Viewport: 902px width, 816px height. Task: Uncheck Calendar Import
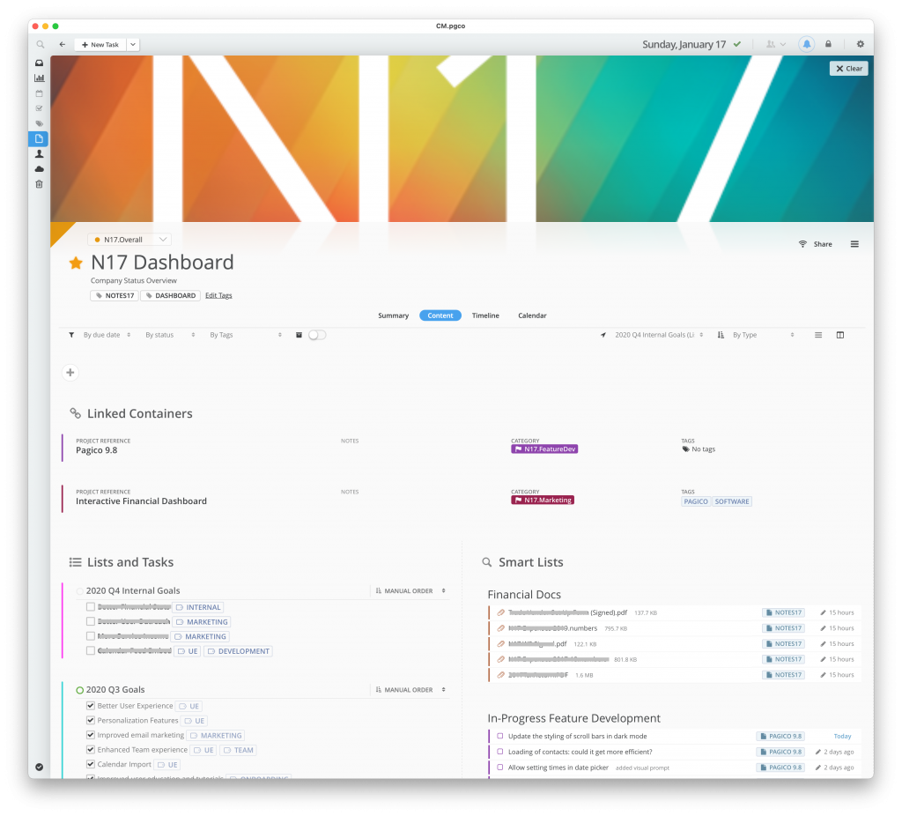(91, 764)
